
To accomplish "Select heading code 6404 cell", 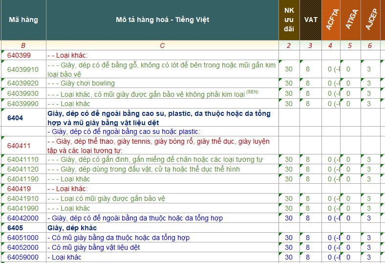I will click(x=15, y=118).
